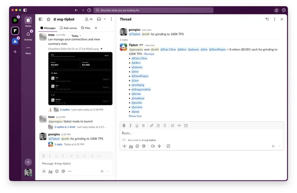Image resolution: width=297 pixels, height=193 pixels.
Task: Open the More menu in sidebar
Action: pos(28,50)
